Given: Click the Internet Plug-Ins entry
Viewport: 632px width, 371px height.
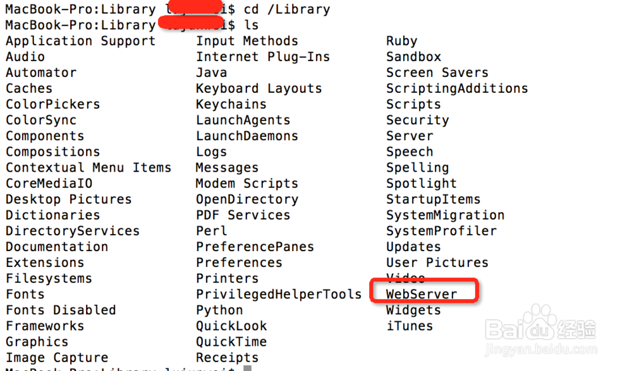Looking at the screenshot, I should coord(263,57).
